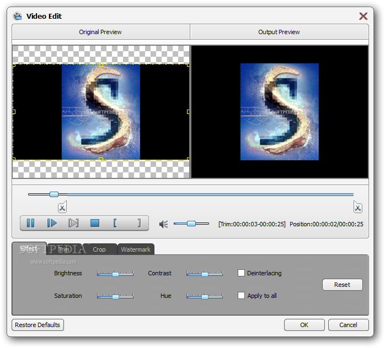Click the Position time readout
This screenshot has width=385, height=348.
click(327, 224)
